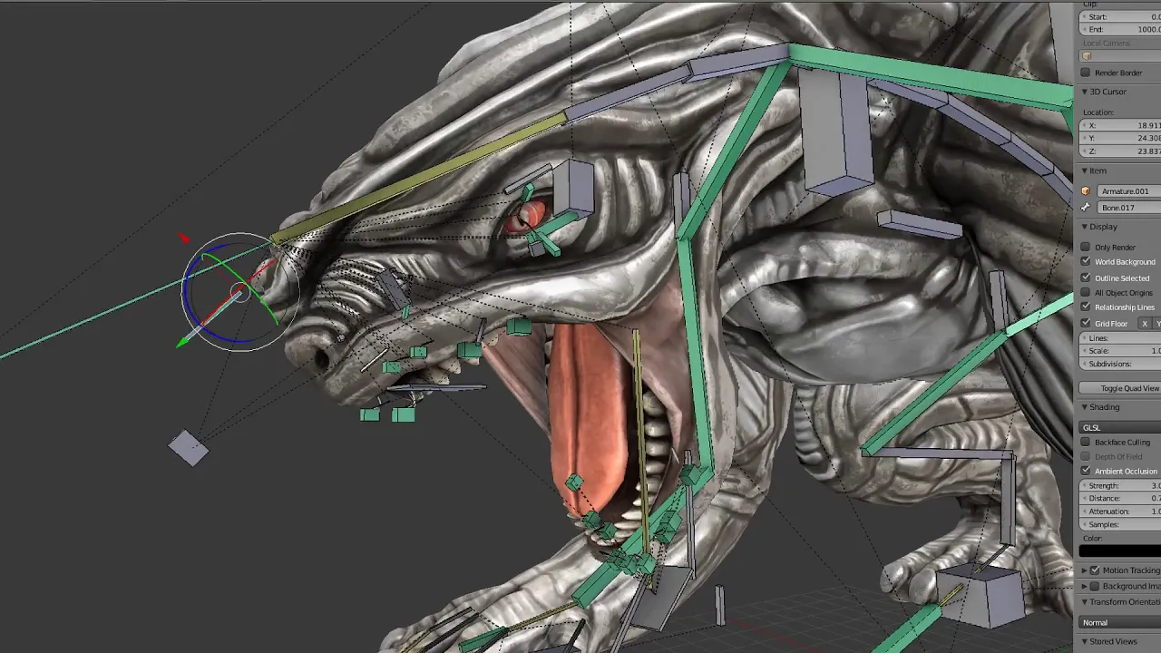The image size is (1161, 653).
Task: Toggle the grid floor X axis button
Action: (1145, 324)
